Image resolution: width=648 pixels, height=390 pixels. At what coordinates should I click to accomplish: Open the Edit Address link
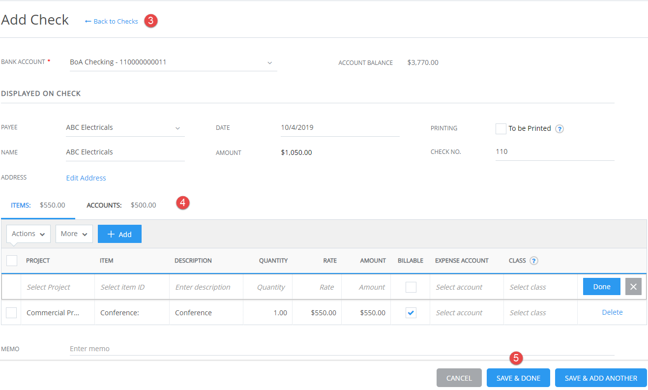click(x=86, y=178)
